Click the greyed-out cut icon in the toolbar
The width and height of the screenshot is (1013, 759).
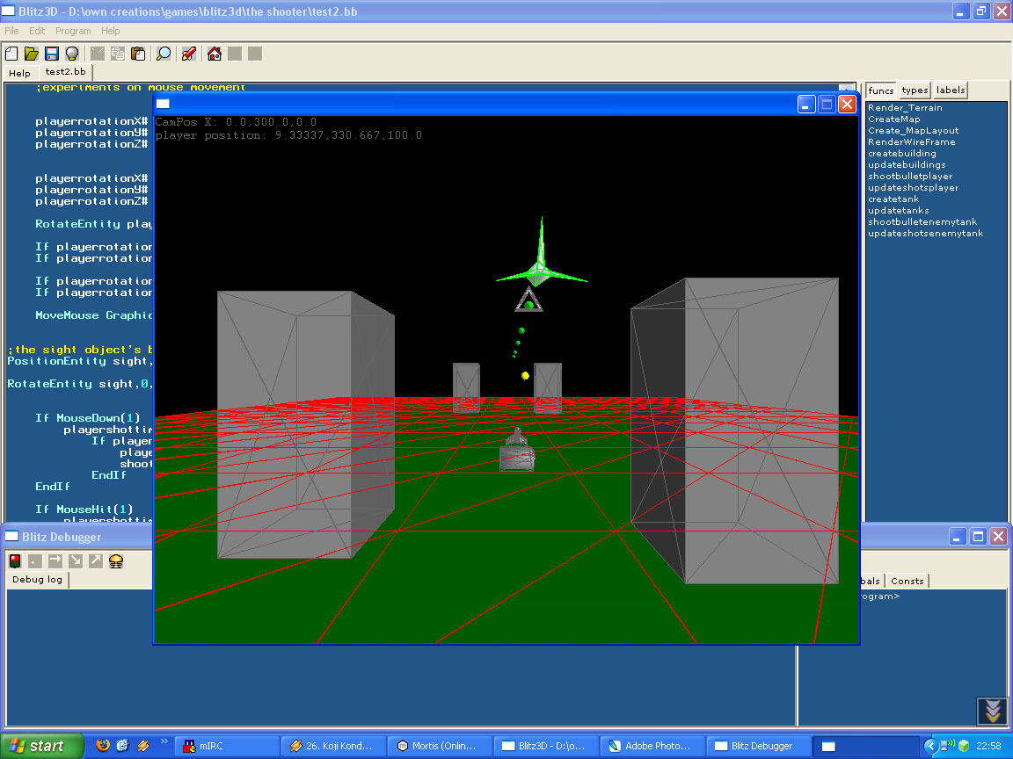click(x=97, y=54)
